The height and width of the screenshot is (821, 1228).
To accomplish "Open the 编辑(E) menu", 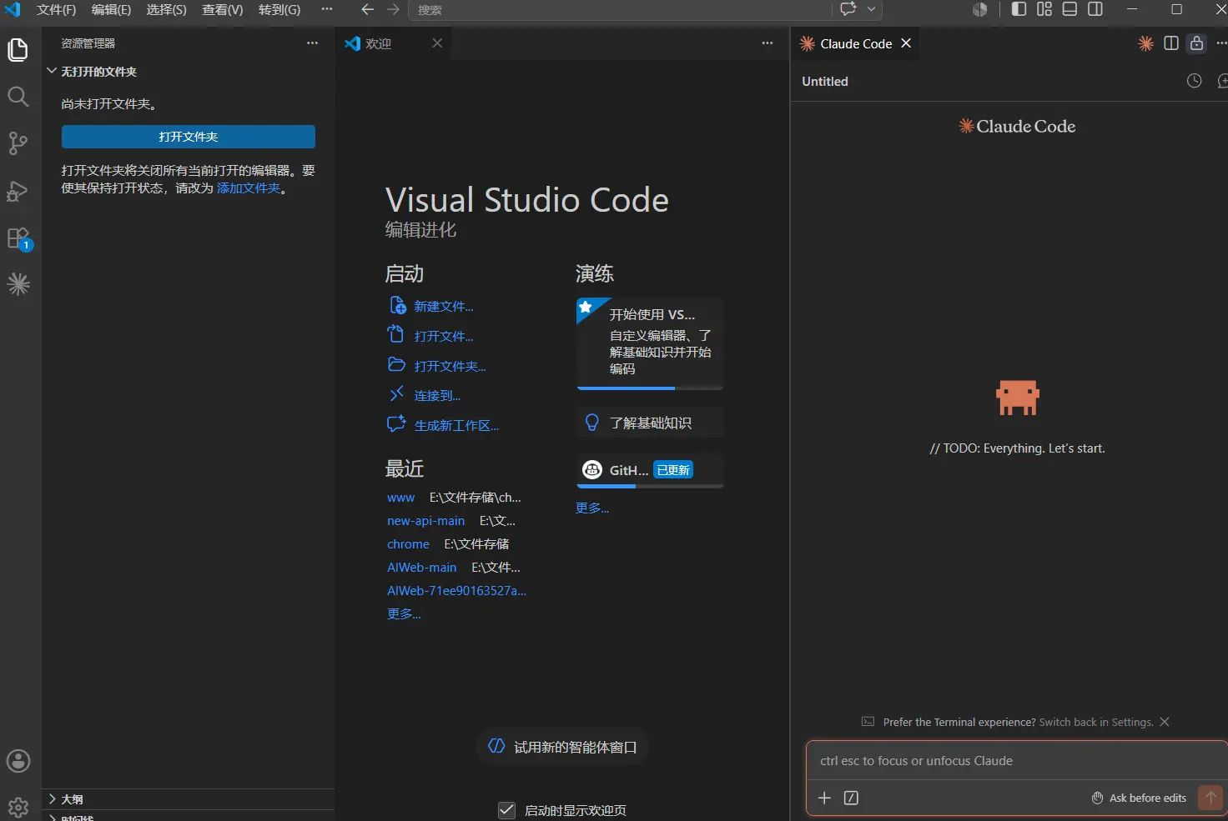I will [111, 10].
